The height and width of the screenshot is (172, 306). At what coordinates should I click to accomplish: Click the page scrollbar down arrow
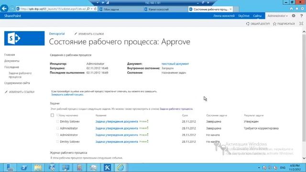pos(304,158)
